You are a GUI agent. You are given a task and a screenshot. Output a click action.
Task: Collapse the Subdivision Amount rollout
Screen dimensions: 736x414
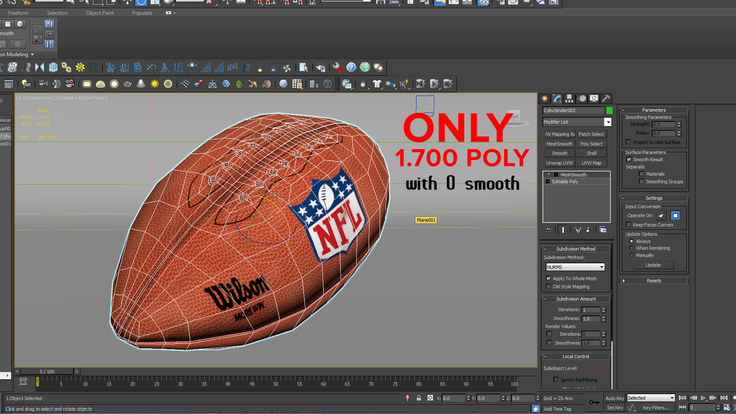(576, 299)
